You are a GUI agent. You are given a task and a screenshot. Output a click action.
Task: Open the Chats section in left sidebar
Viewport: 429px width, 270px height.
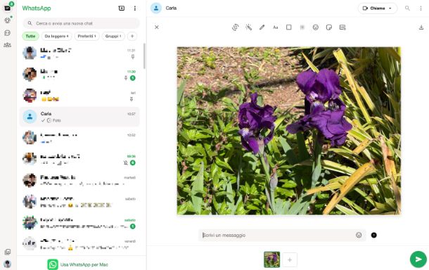click(x=8, y=8)
